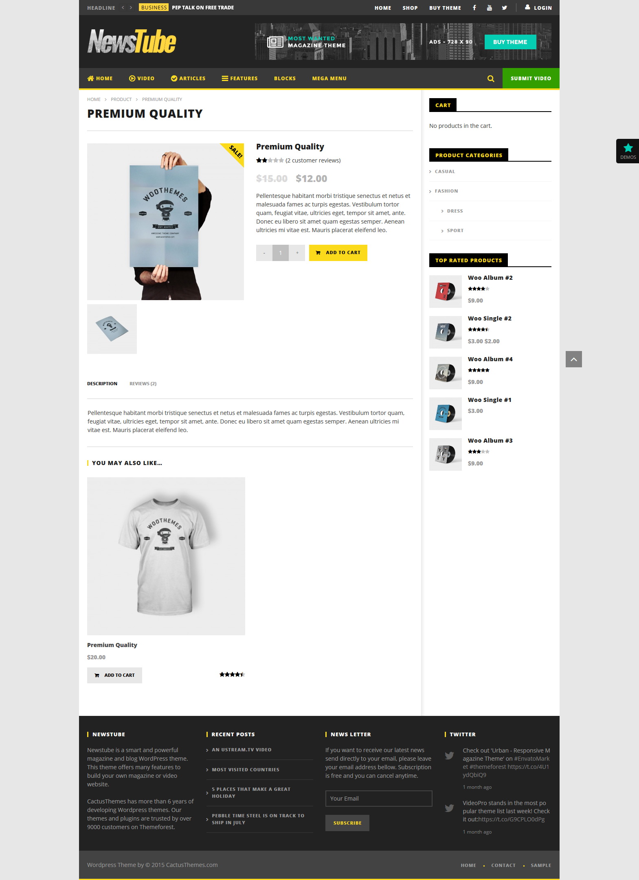Click the Your Email input field
The width and height of the screenshot is (639, 880).
click(379, 799)
